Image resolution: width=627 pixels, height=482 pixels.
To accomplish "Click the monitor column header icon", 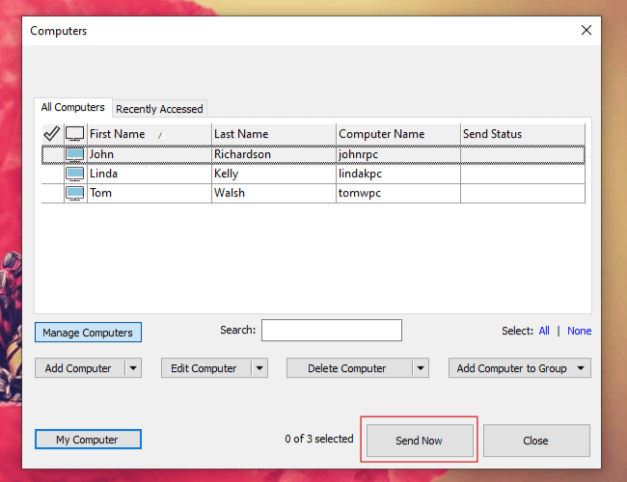I will 74,134.
